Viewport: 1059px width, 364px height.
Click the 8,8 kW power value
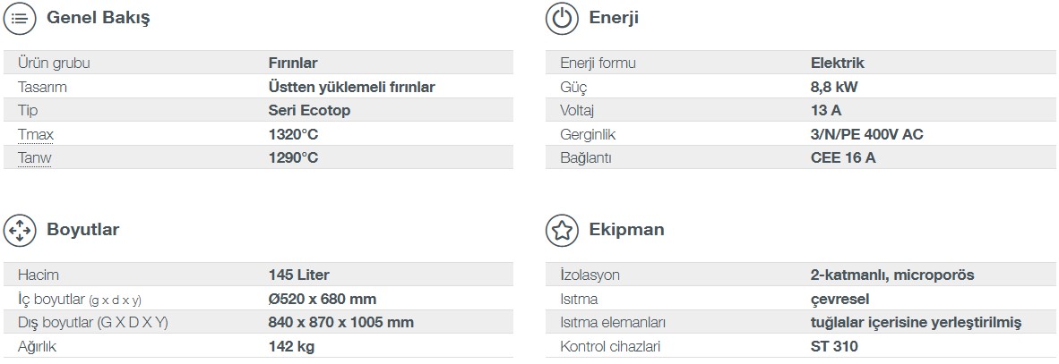834,88
